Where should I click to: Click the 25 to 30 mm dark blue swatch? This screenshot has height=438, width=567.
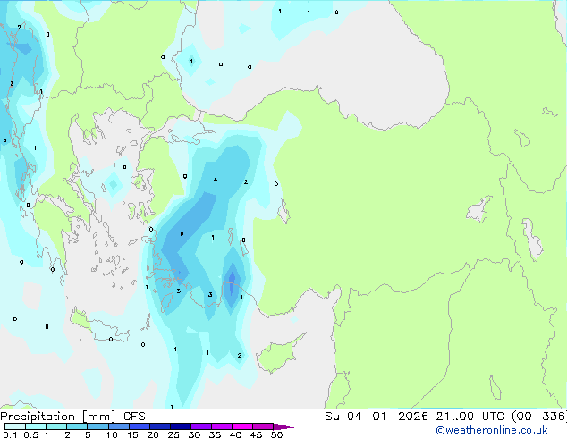[x=180, y=426]
